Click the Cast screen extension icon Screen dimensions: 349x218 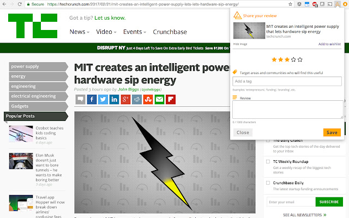click(x=330, y=4)
